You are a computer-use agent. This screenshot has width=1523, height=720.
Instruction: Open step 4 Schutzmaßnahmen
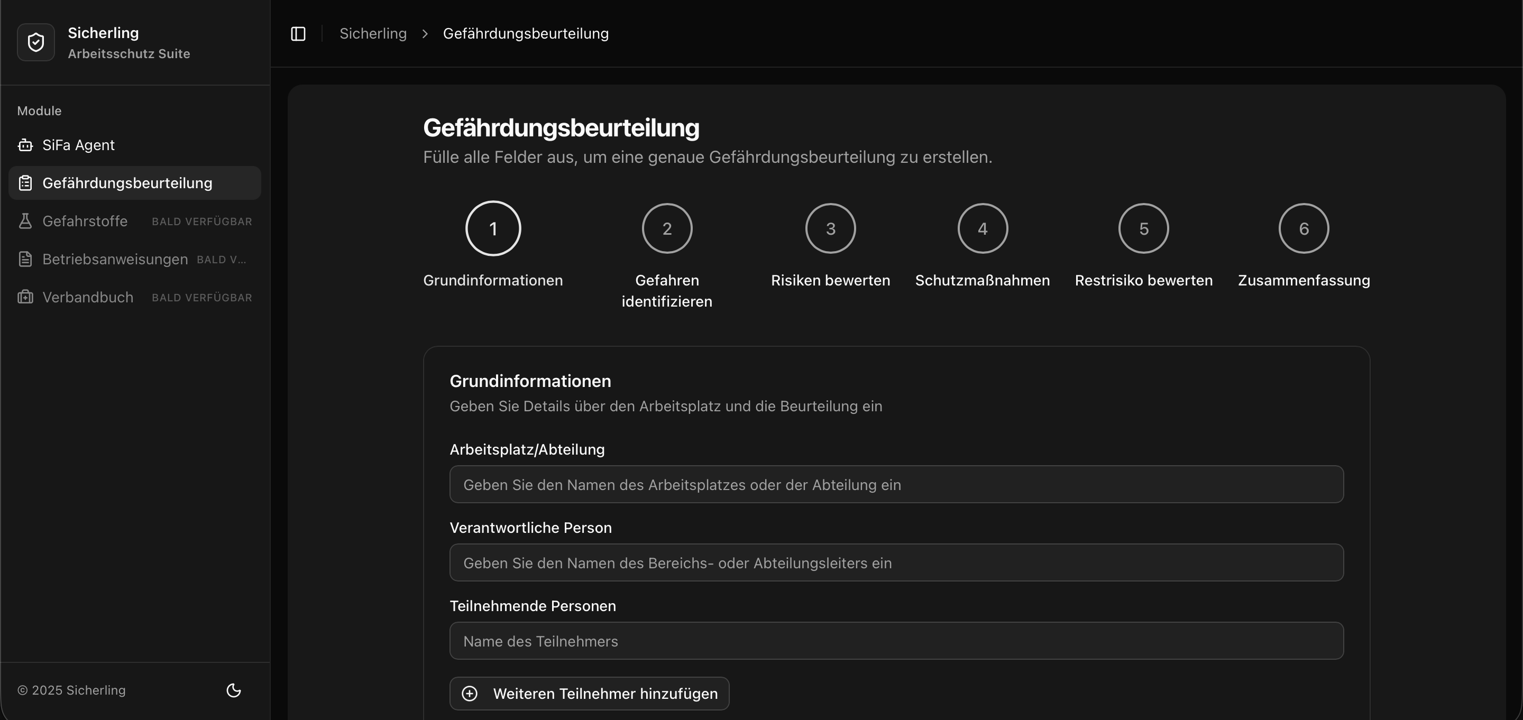coord(982,229)
